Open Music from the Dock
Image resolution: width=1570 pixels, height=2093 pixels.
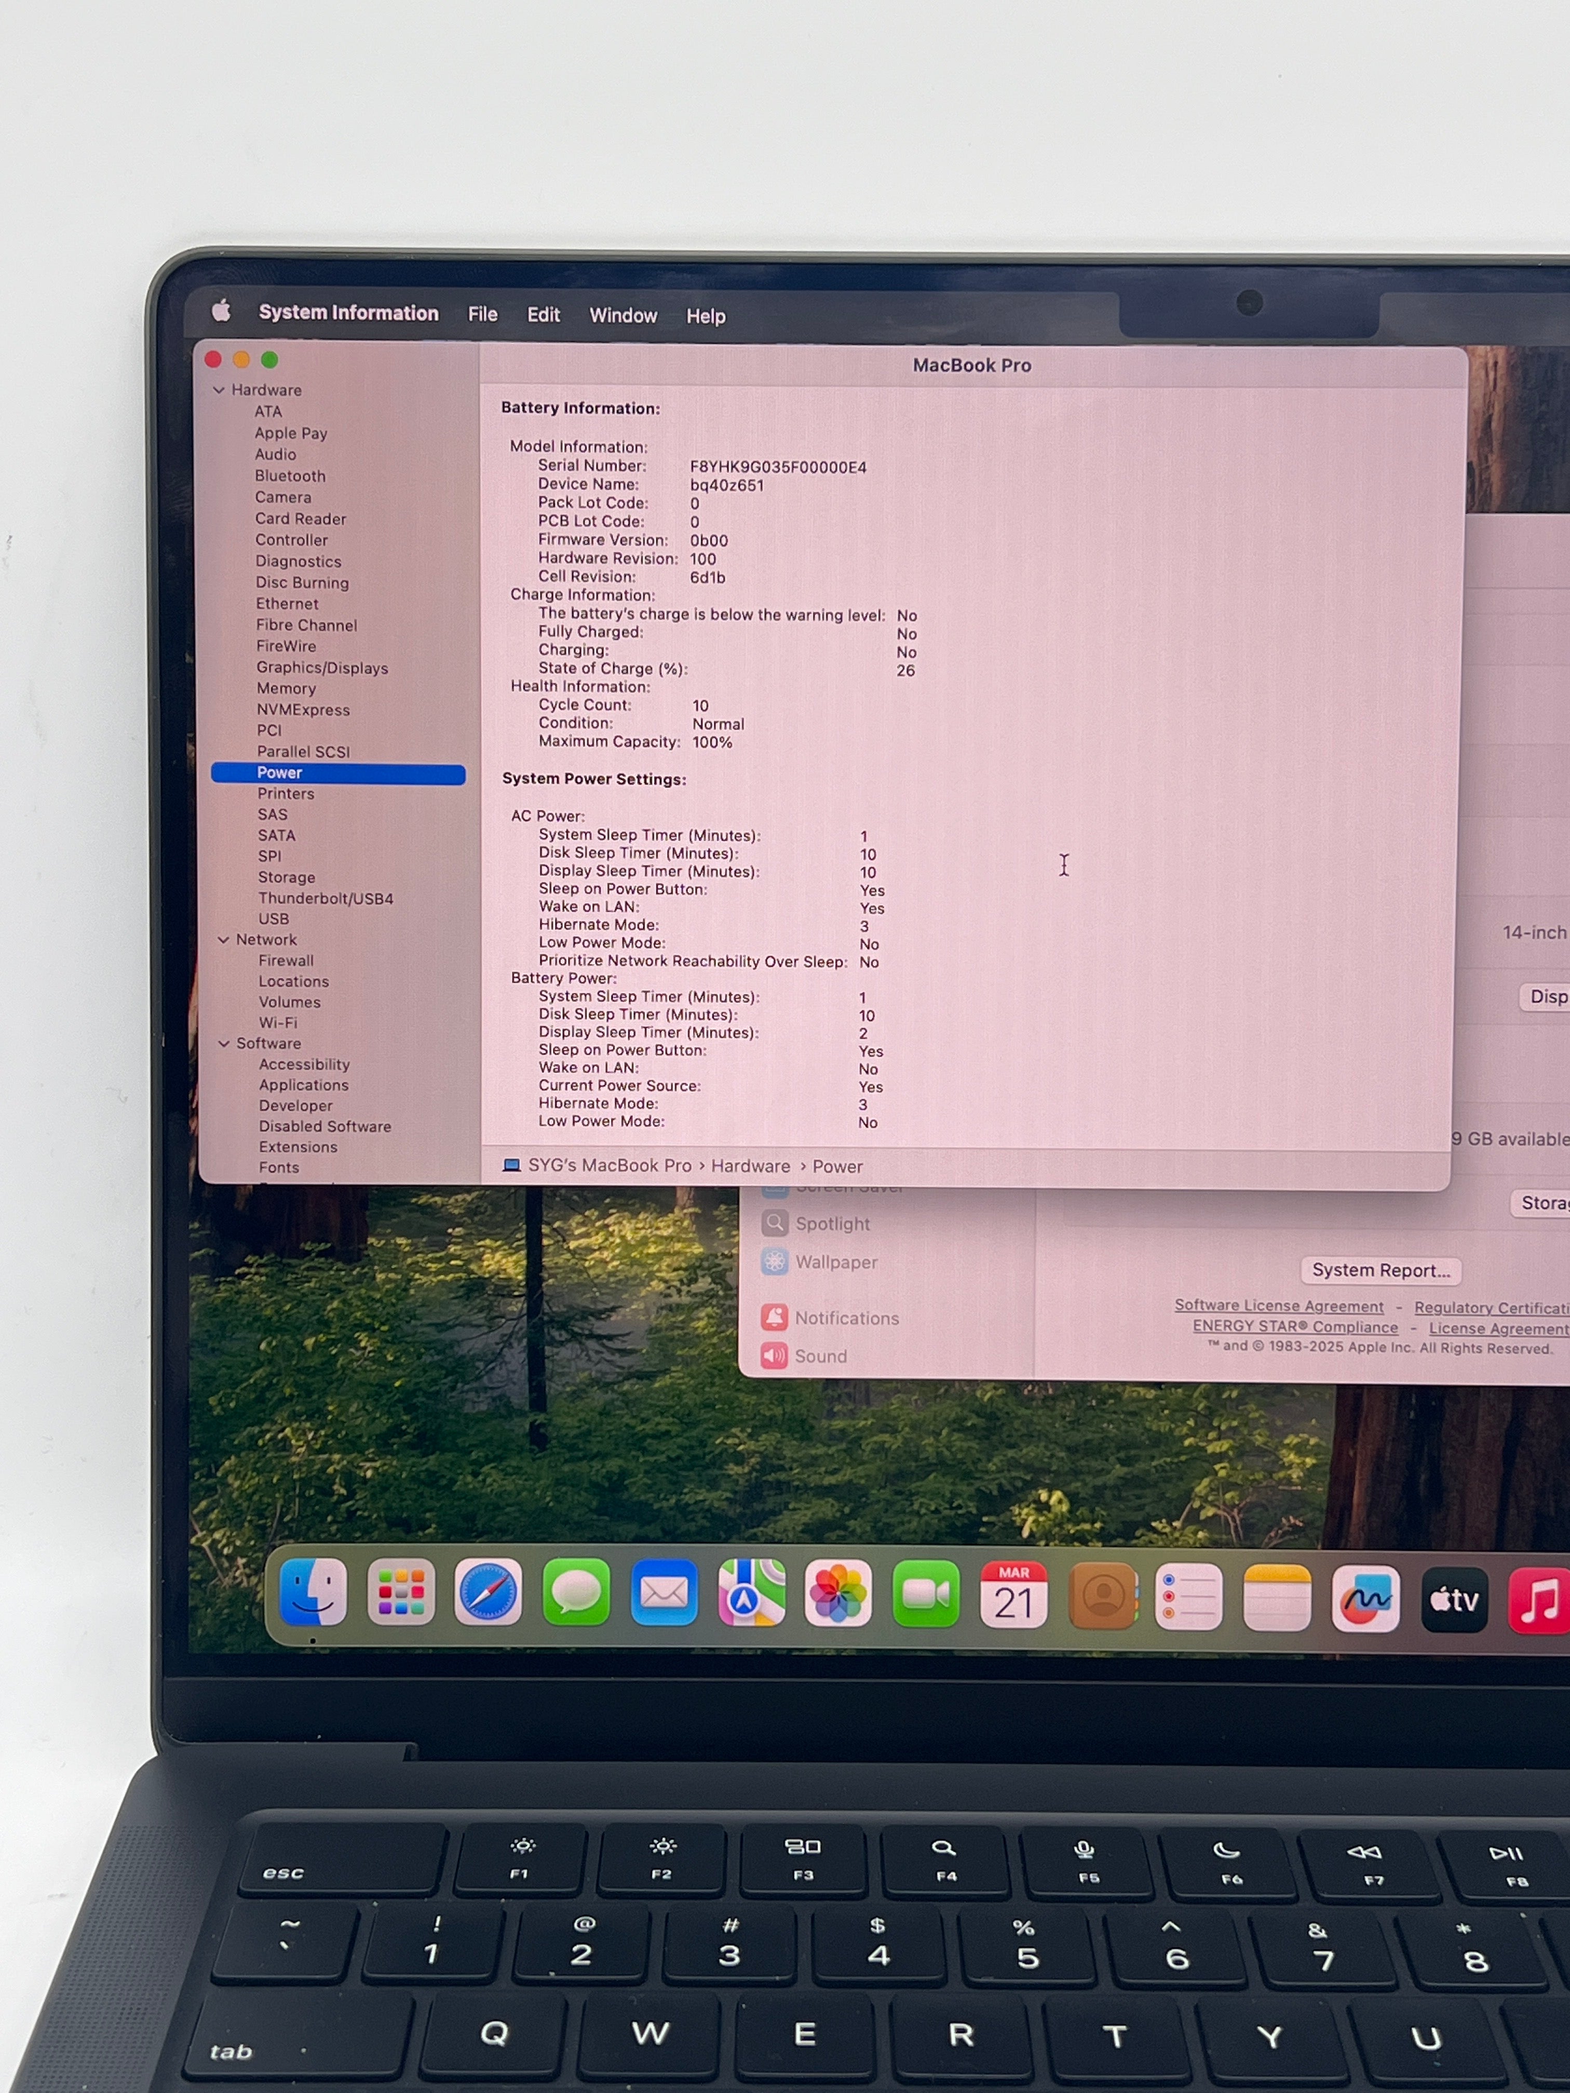pos(1540,1602)
